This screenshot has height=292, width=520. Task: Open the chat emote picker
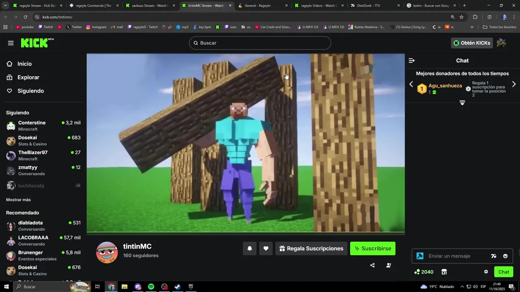point(505,256)
